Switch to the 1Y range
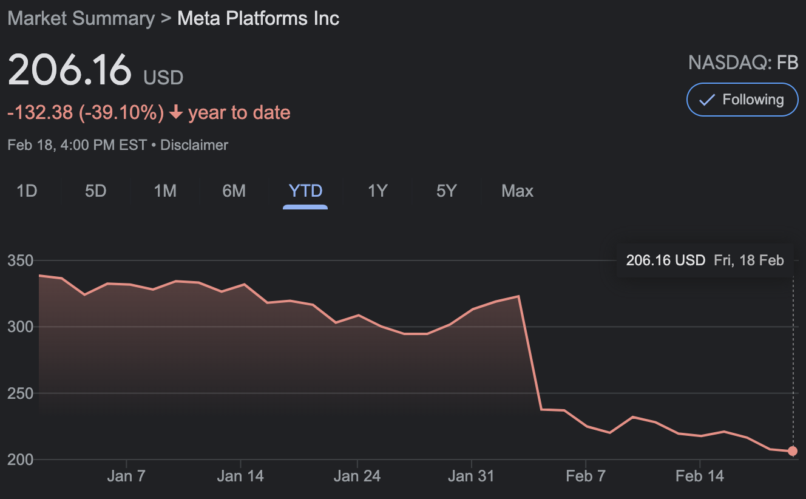 377,191
